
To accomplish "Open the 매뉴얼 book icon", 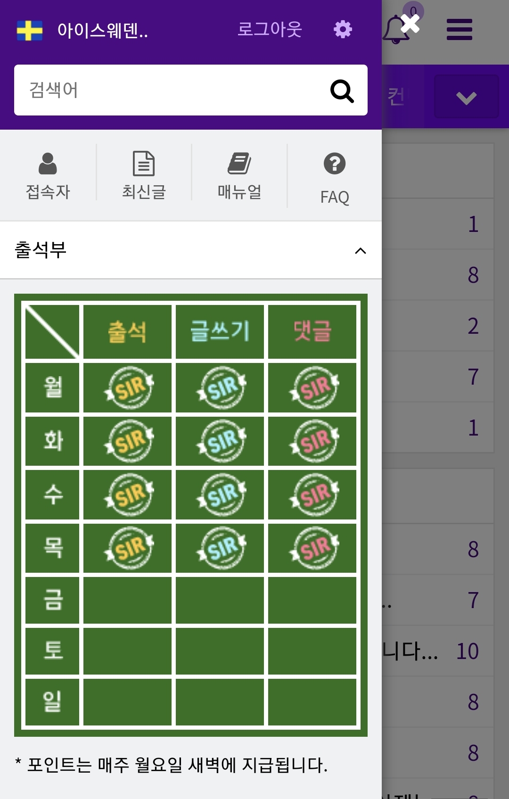I will click(239, 163).
